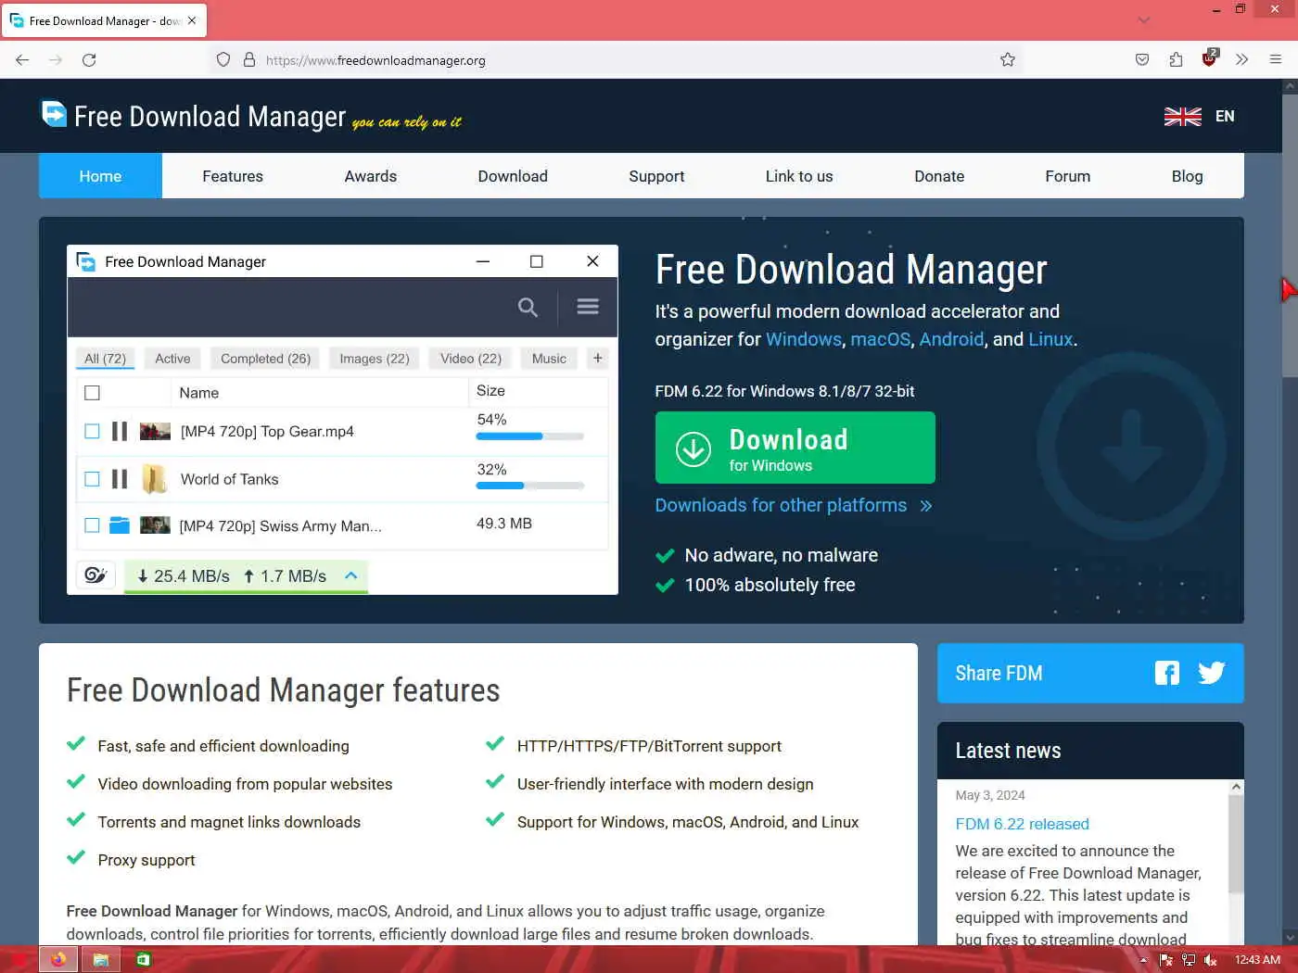1298x973 pixels.
Task: Select the Images (22) filter tag
Action: click(x=375, y=358)
